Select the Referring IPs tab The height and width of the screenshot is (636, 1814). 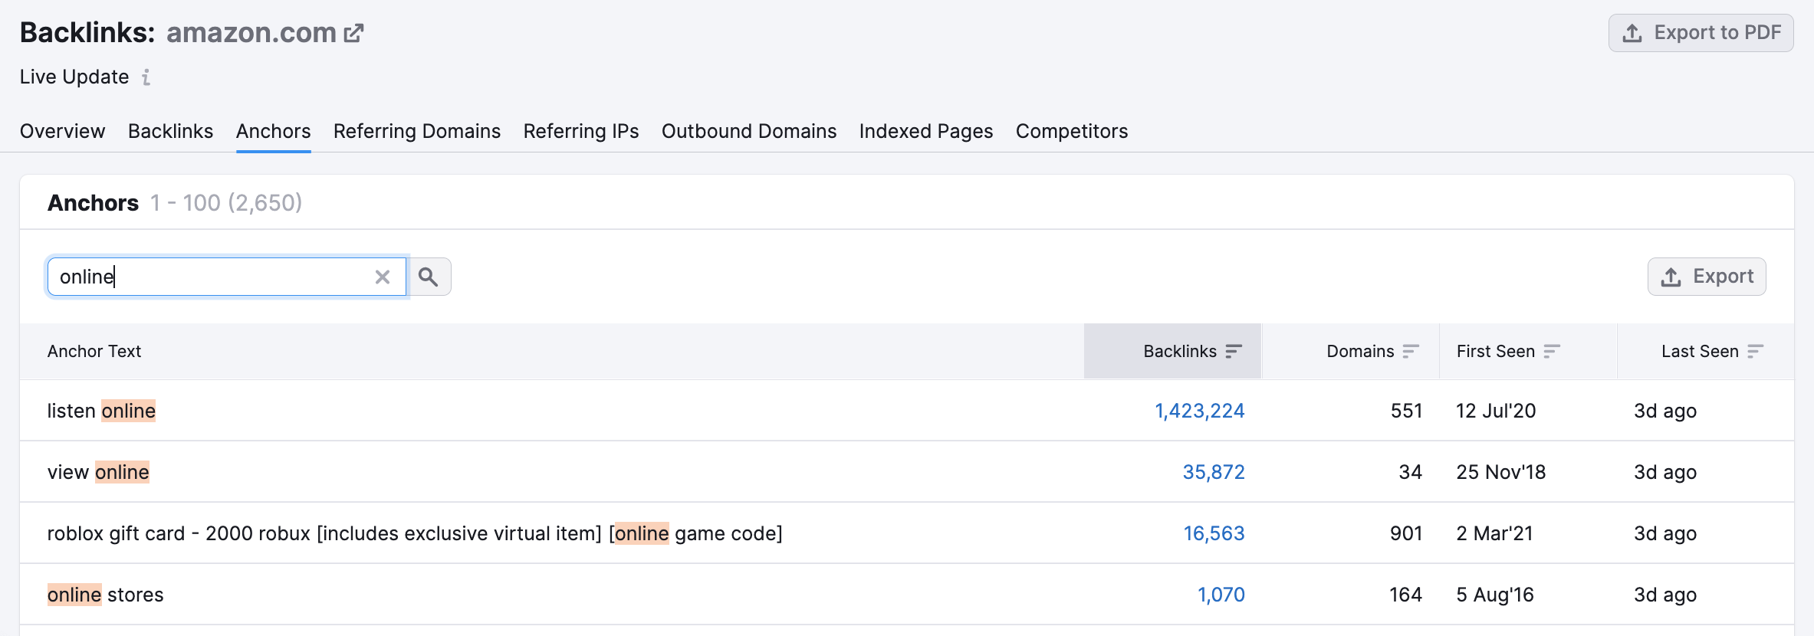(x=580, y=131)
